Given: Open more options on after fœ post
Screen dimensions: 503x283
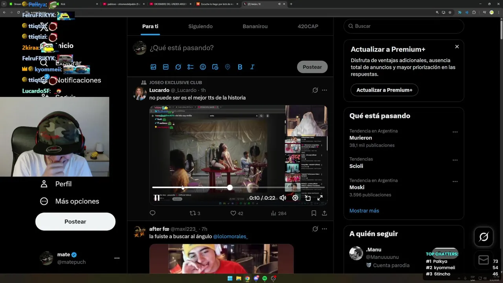Looking at the screenshot, I should coord(324,229).
